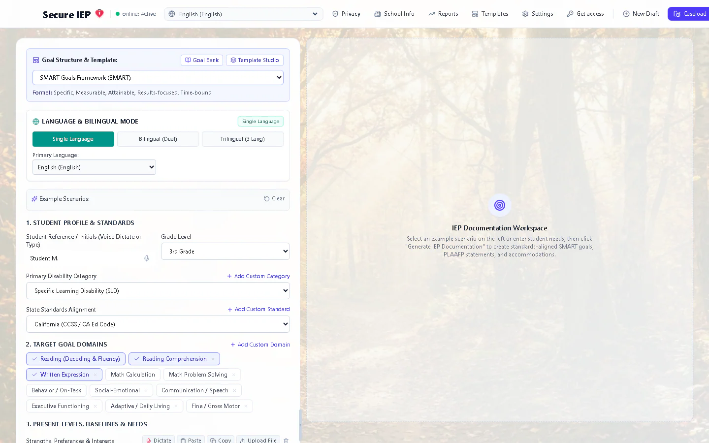Open the header English (English) language dropdown
This screenshot has height=443, width=709.
coord(244,14)
